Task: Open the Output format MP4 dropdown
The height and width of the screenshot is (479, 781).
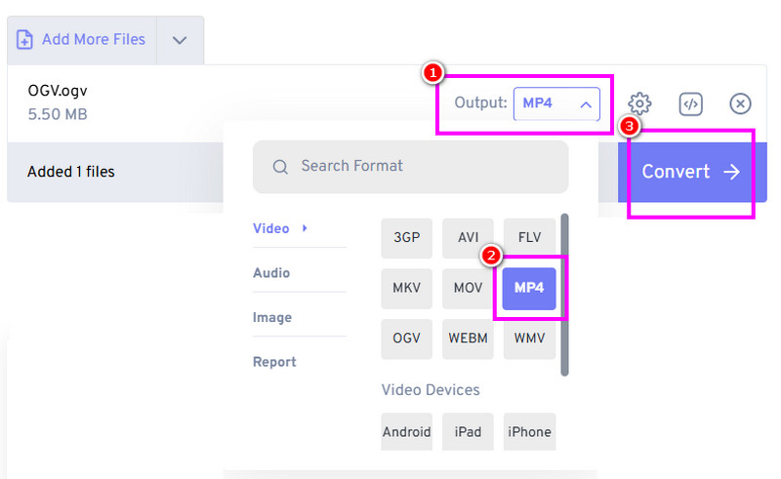Action: [556, 103]
